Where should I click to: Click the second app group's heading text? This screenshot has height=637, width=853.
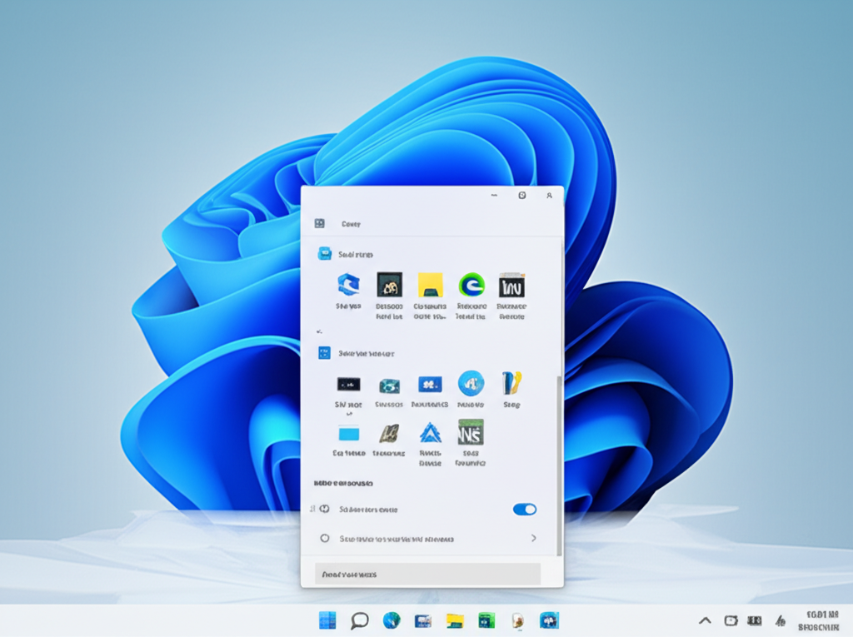pyautogui.click(x=367, y=354)
